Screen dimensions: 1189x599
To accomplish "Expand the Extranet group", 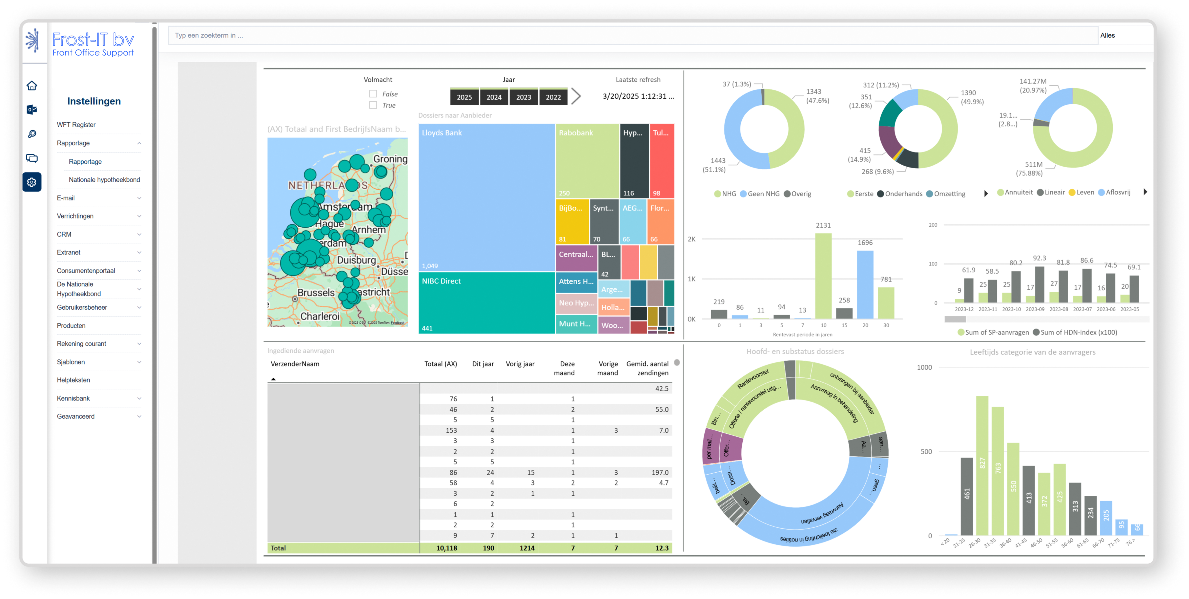I will pos(139,252).
